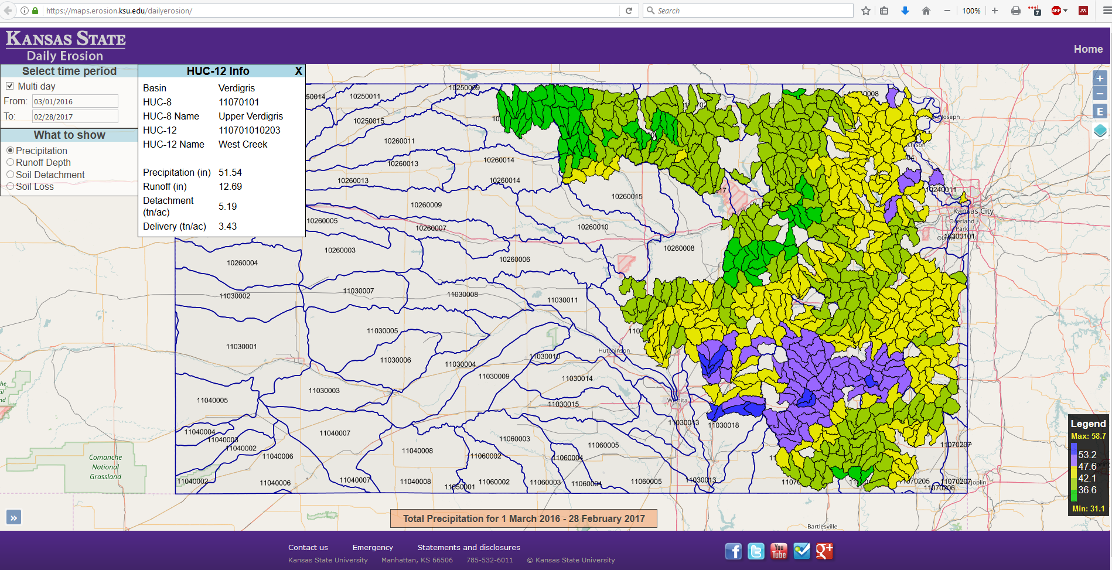Click the Adblock Plus ABP icon
1112x570 pixels.
coord(1056,11)
